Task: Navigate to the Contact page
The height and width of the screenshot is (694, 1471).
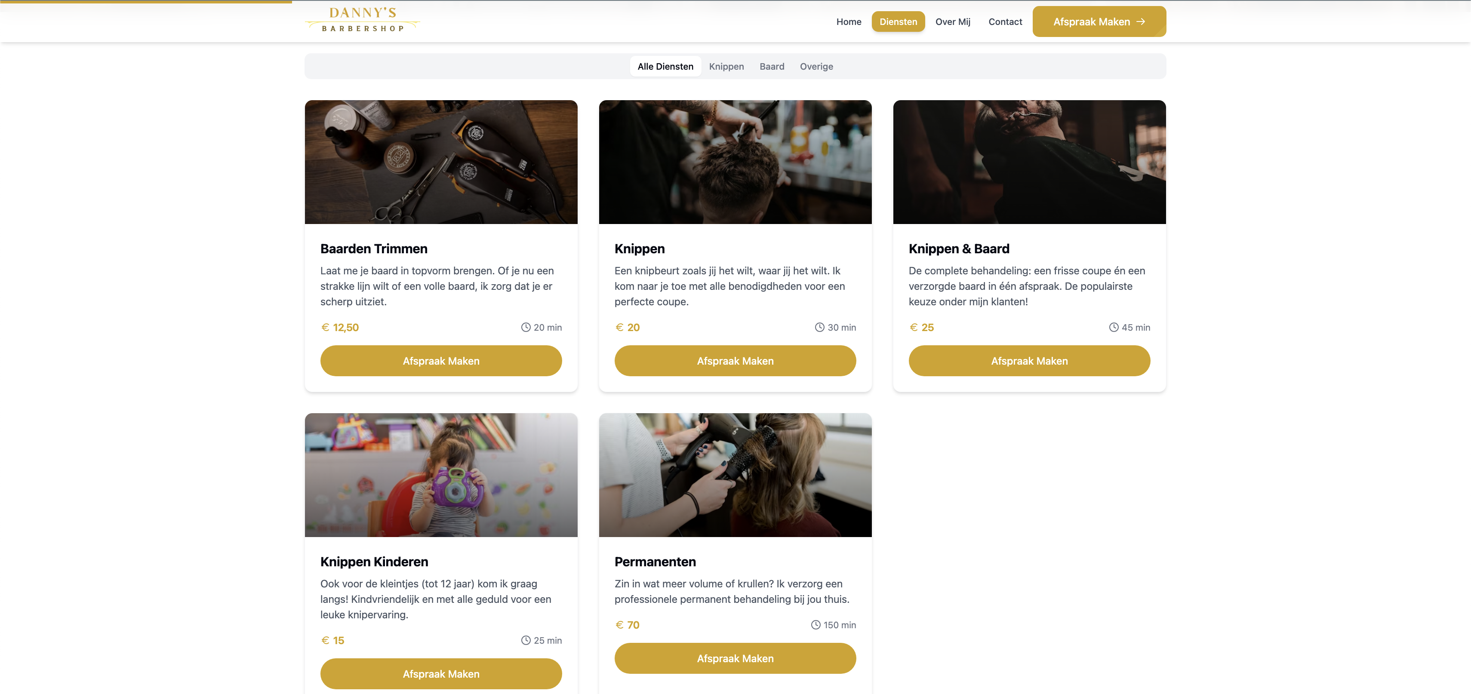Action: click(1005, 21)
